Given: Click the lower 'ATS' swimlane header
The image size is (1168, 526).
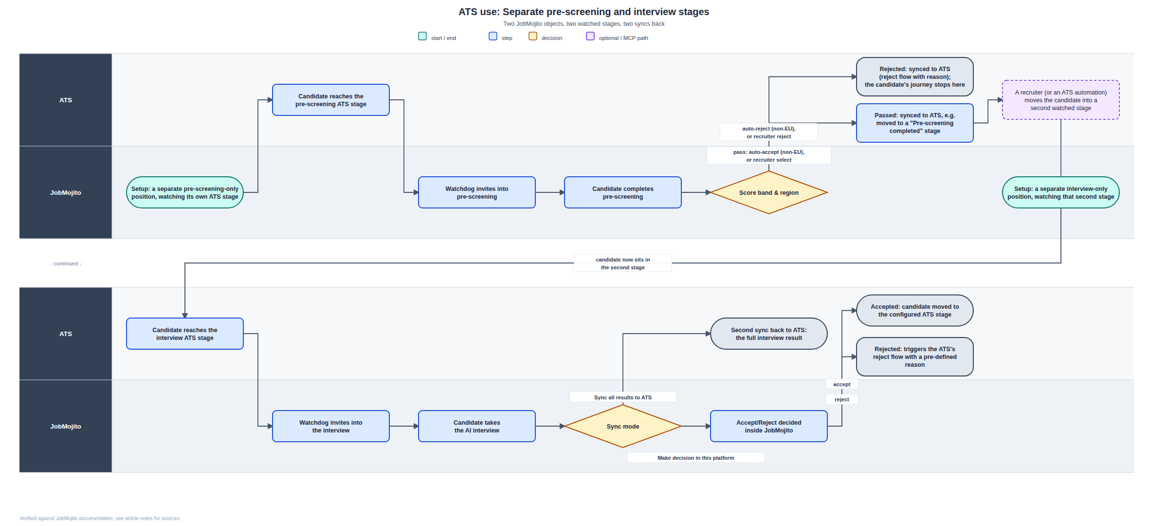Looking at the screenshot, I should point(66,334).
